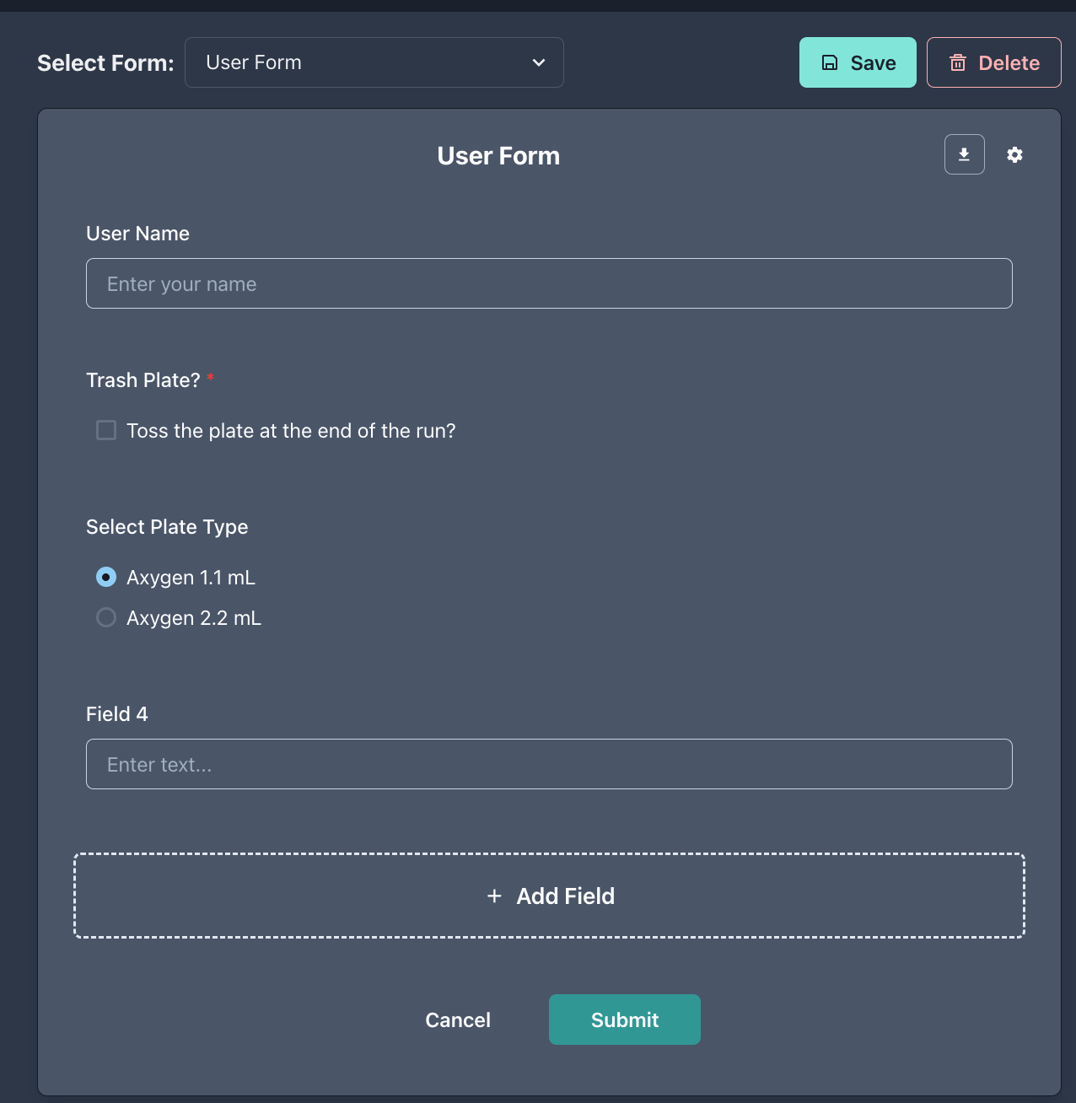
Task: Click the plus icon beside Add Field
Action: (494, 896)
